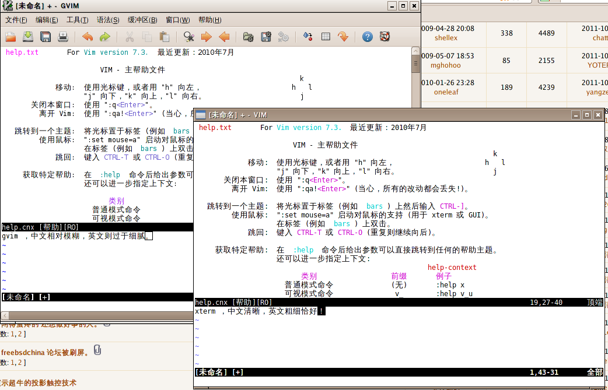The height and width of the screenshot is (390, 608).
Task: Click the [未命名] [+] status line in xterm VIM
Action: click(399, 372)
